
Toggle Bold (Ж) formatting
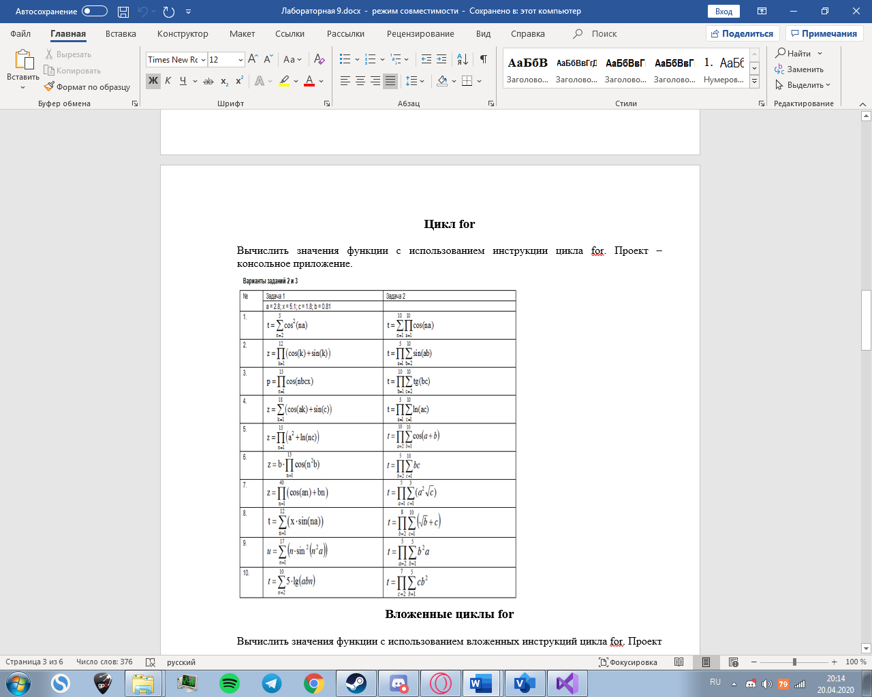point(153,81)
